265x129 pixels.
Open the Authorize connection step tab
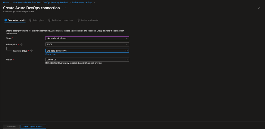click(x=61, y=20)
